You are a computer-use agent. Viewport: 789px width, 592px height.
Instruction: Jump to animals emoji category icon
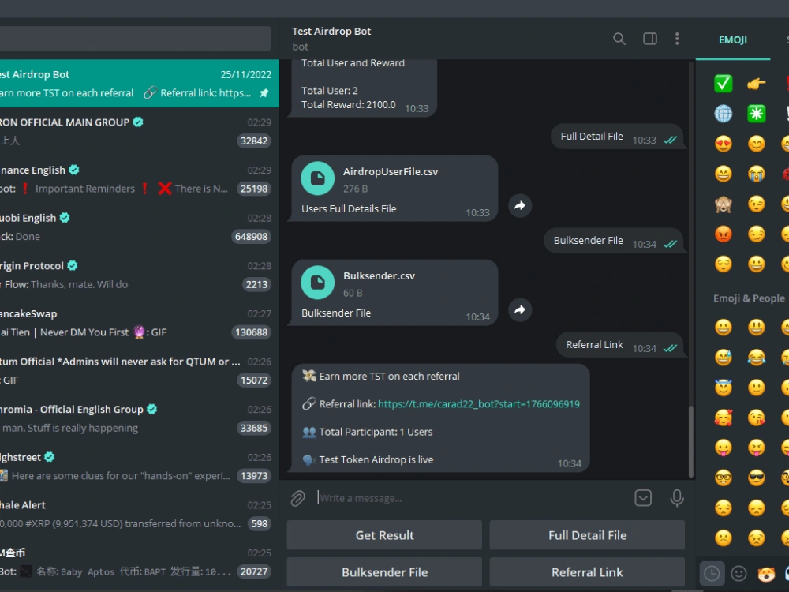766,573
